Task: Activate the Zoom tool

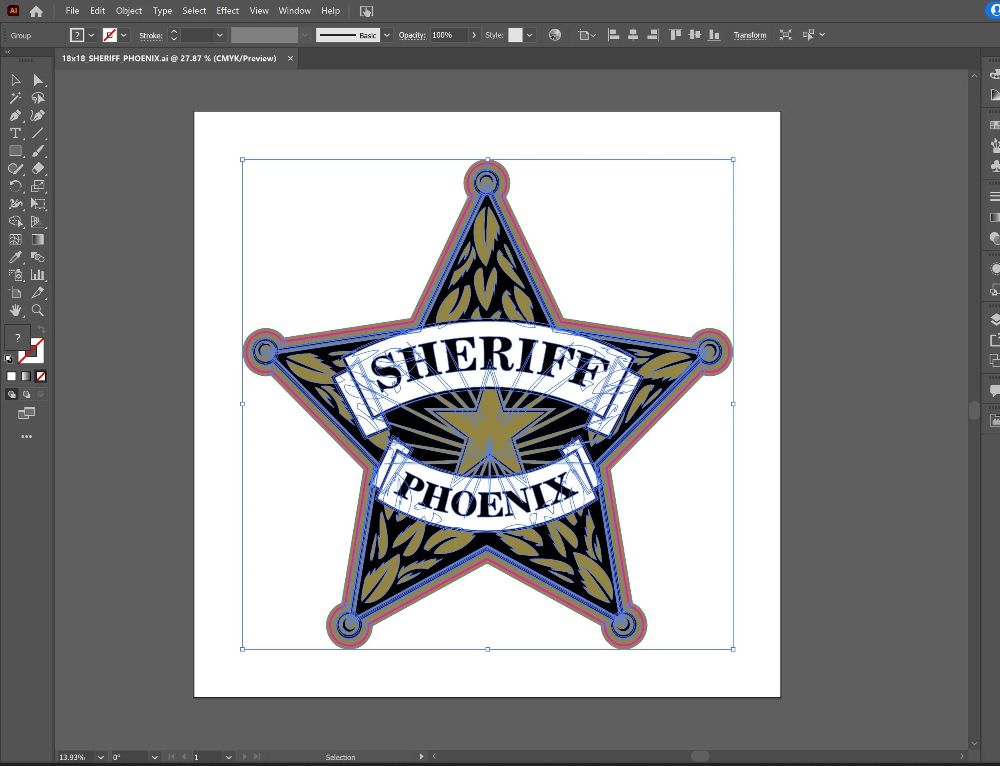Action: coord(38,311)
